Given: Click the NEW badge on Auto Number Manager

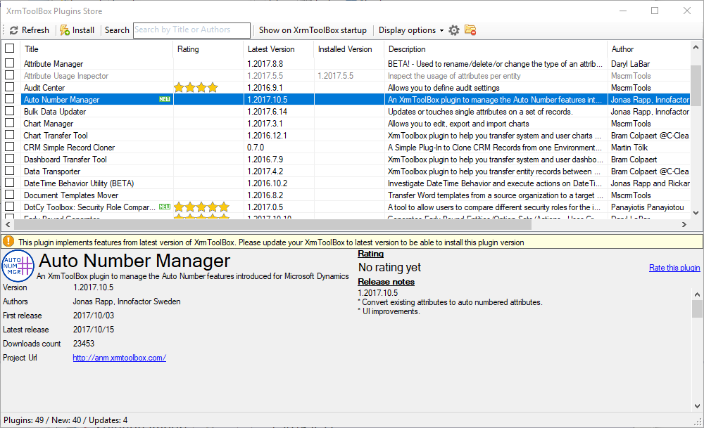Looking at the screenshot, I should tap(165, 100).
